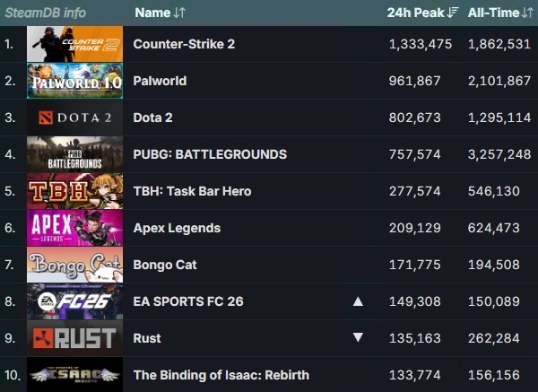Image resolution: width=538 pixels, height=392 pixels.
Task: Open the PUBG Battlegrounds banner image
Action: click(x=74, y=154)
